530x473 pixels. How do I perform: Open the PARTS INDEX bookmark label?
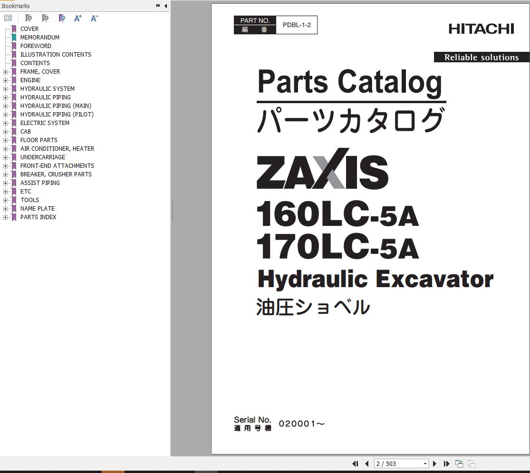[38, 217]
